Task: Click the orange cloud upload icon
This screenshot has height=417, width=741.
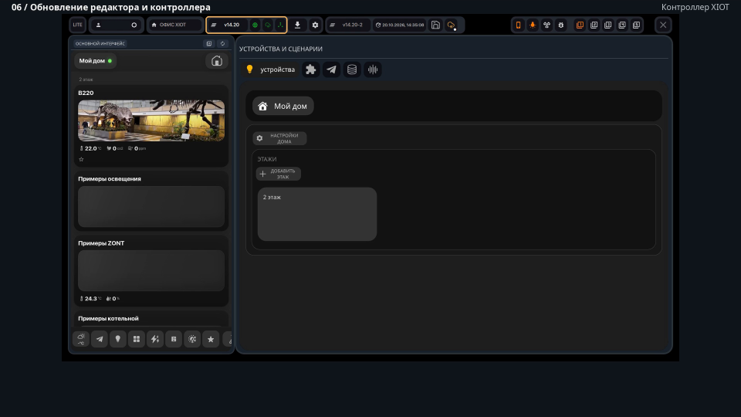Action: [x=452, y=25]
